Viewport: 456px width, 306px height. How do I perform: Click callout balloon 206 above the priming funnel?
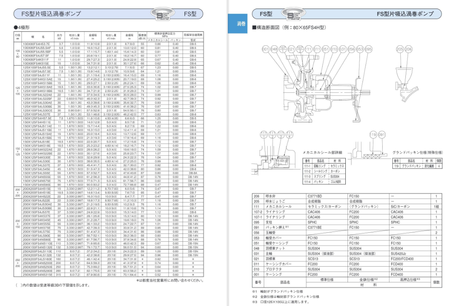pos(408,49)
